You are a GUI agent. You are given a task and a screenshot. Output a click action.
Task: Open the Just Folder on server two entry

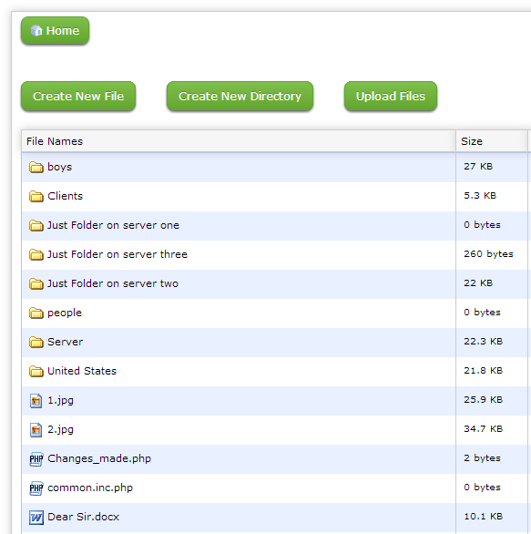113,283
